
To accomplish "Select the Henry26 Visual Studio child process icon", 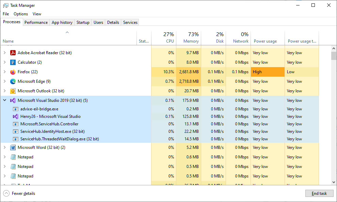I will 16,116.
